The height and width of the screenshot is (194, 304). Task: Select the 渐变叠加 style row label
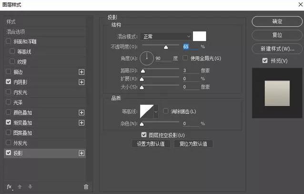(23, 123)
